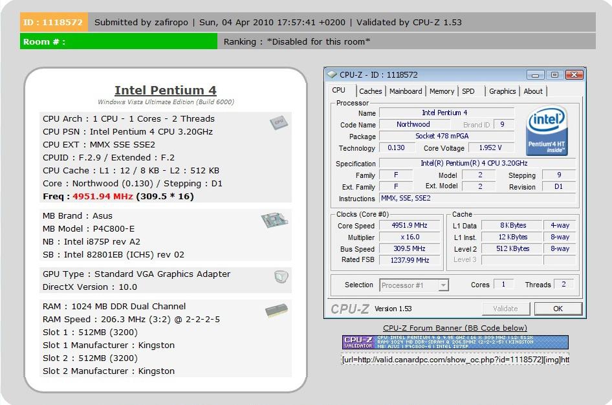Click the Windows Vista Ultimate Edition subtitle

click(166, 102)
